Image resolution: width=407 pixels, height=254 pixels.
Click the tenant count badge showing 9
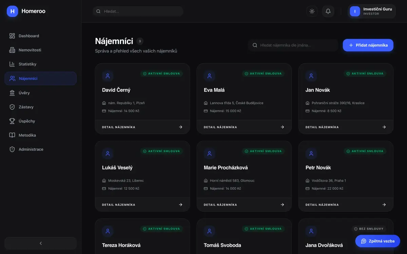pyautogui.click(x=140, y=41)
